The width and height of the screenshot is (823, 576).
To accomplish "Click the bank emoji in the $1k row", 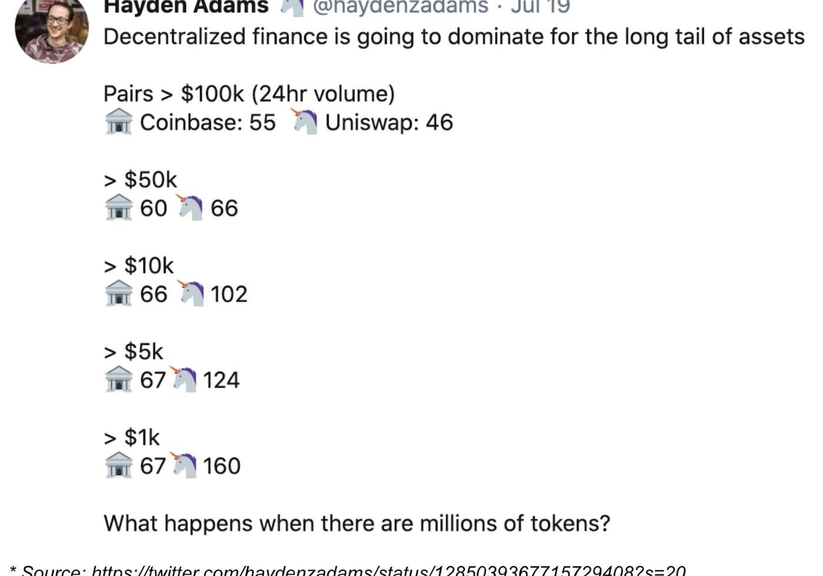I will (x=119, y=465).
